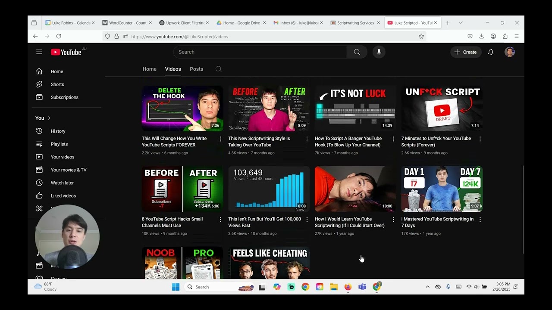Click the site shield tracking protection icon
Viewport: 552px width, 310px height.
pos(108,37)
